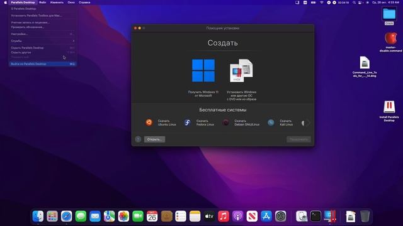Open Настройки... from the menu

[x=43, y=34]
